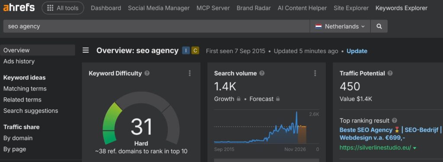Click the Traffic Potential value 450

tap(350, 86)
